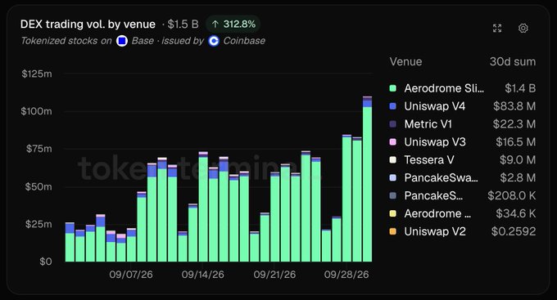Click the 09/07/26 axis date label
557x300 pixels.
[x=131, y=275]
